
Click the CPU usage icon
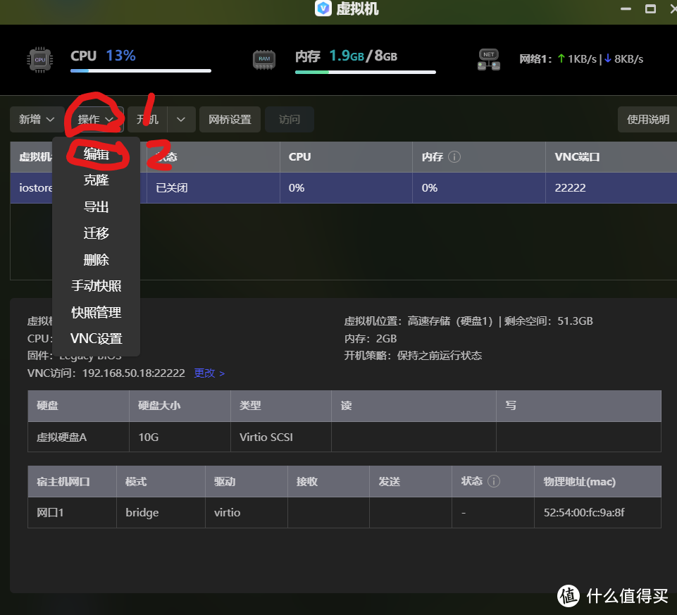39,60
